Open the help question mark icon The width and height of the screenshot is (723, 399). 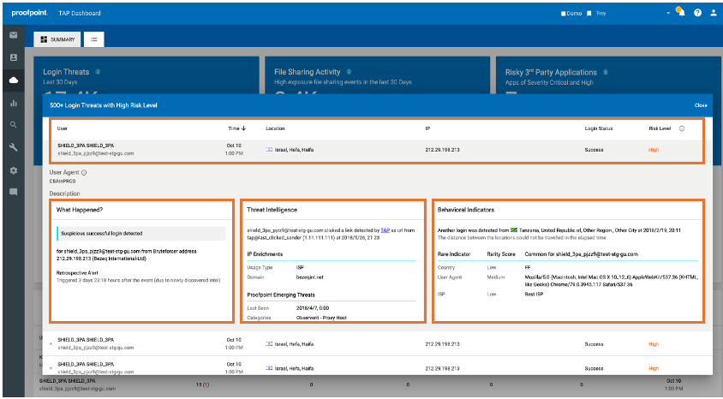697,13
